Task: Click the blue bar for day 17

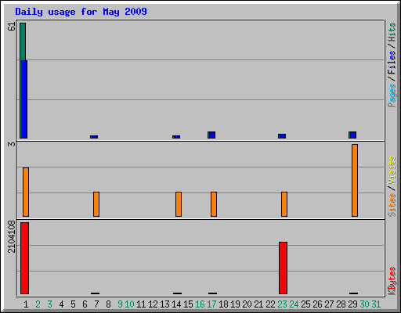Action: (211, 135)
